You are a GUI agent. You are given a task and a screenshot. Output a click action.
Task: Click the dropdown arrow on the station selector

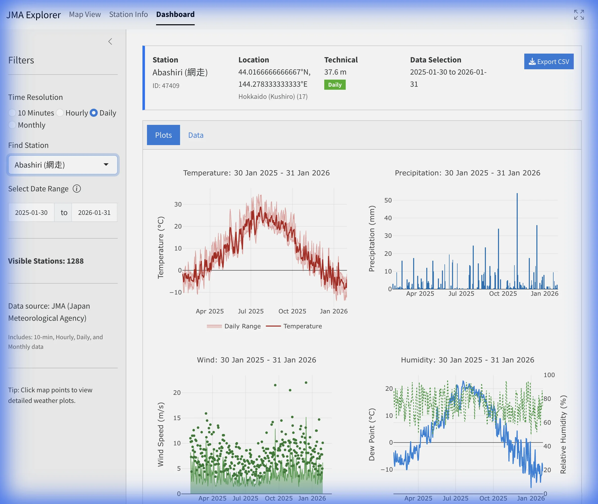point(106,165)
